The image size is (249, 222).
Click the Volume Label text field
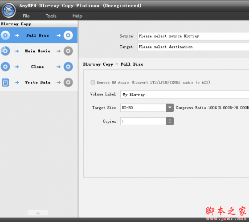[x=185, y=95]
